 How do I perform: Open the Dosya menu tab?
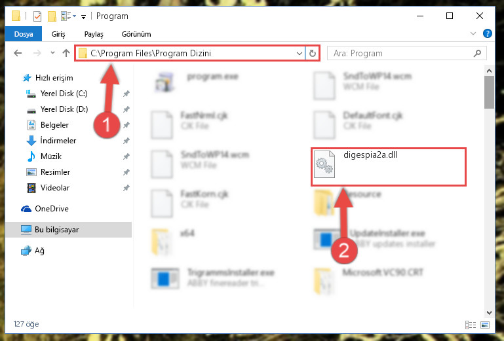[24, 34]
